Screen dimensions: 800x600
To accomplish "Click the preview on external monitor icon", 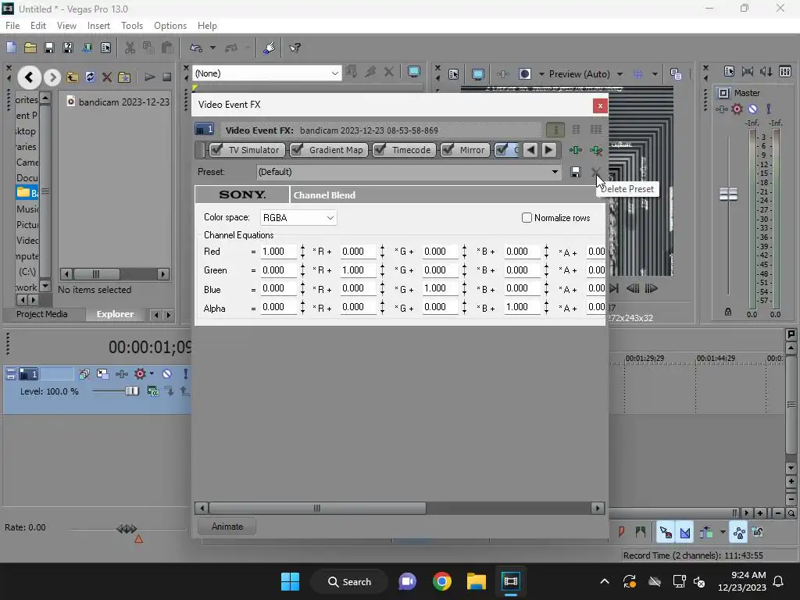I will click(478, 74).
